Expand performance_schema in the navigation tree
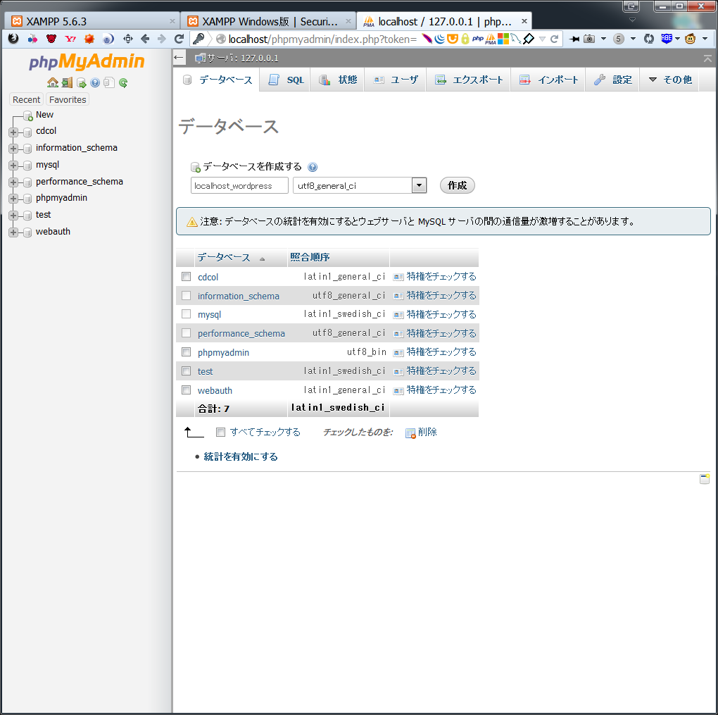This screenshot has height=715, width=718. pos(13,182)
